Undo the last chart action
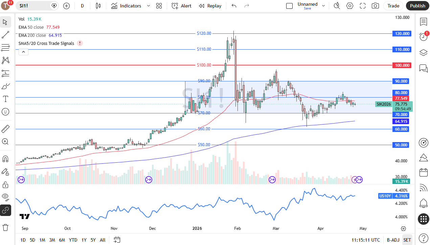430x245 pixels. [x=234, y=6]
